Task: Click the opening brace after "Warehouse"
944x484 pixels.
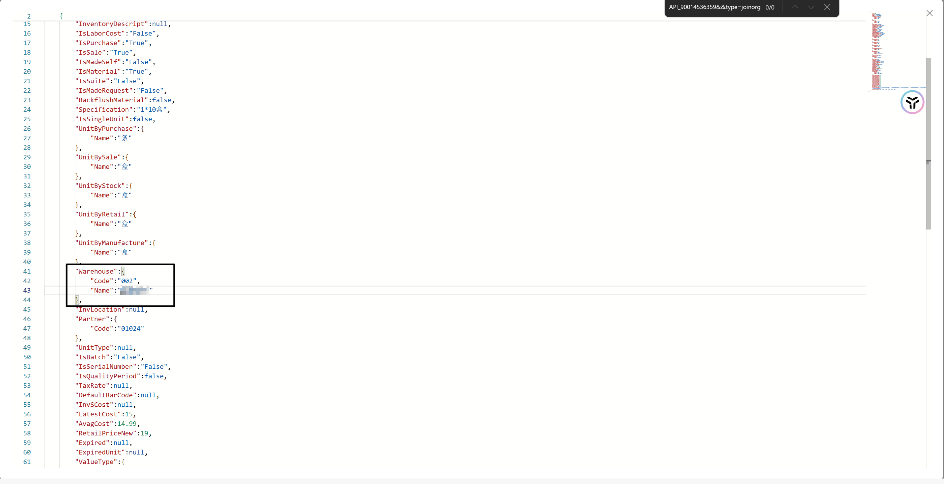Action: click(x=123, y=271)
